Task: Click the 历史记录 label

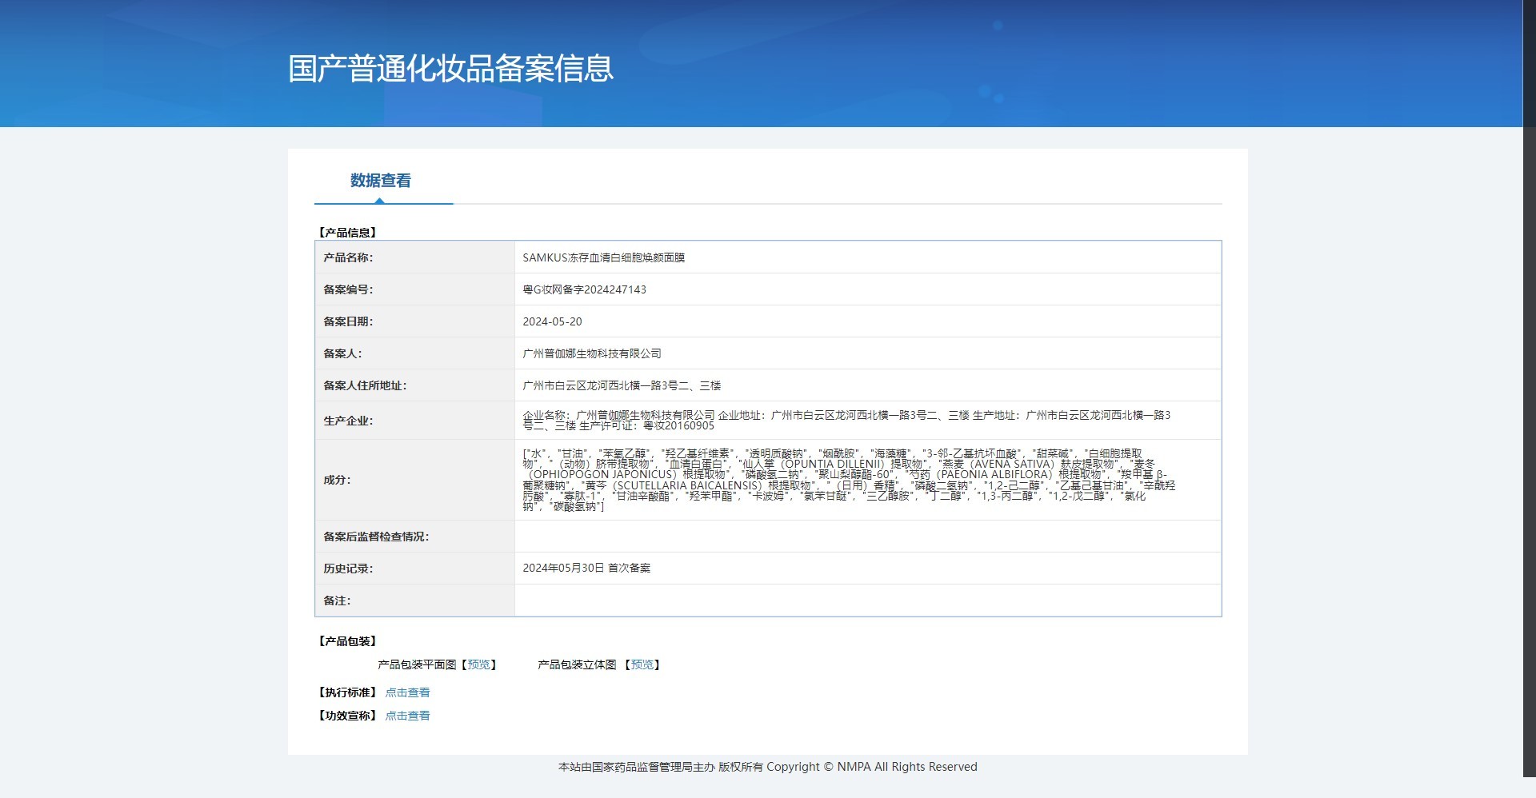Action: coord(348,569)
